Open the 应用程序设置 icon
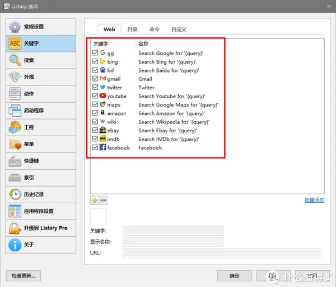This screenshot has width=336, height=287. [15, 211]
